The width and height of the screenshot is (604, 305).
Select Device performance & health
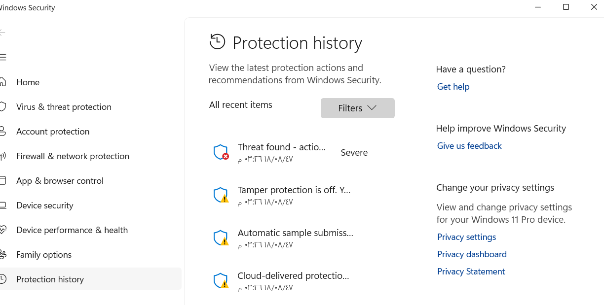72,230
